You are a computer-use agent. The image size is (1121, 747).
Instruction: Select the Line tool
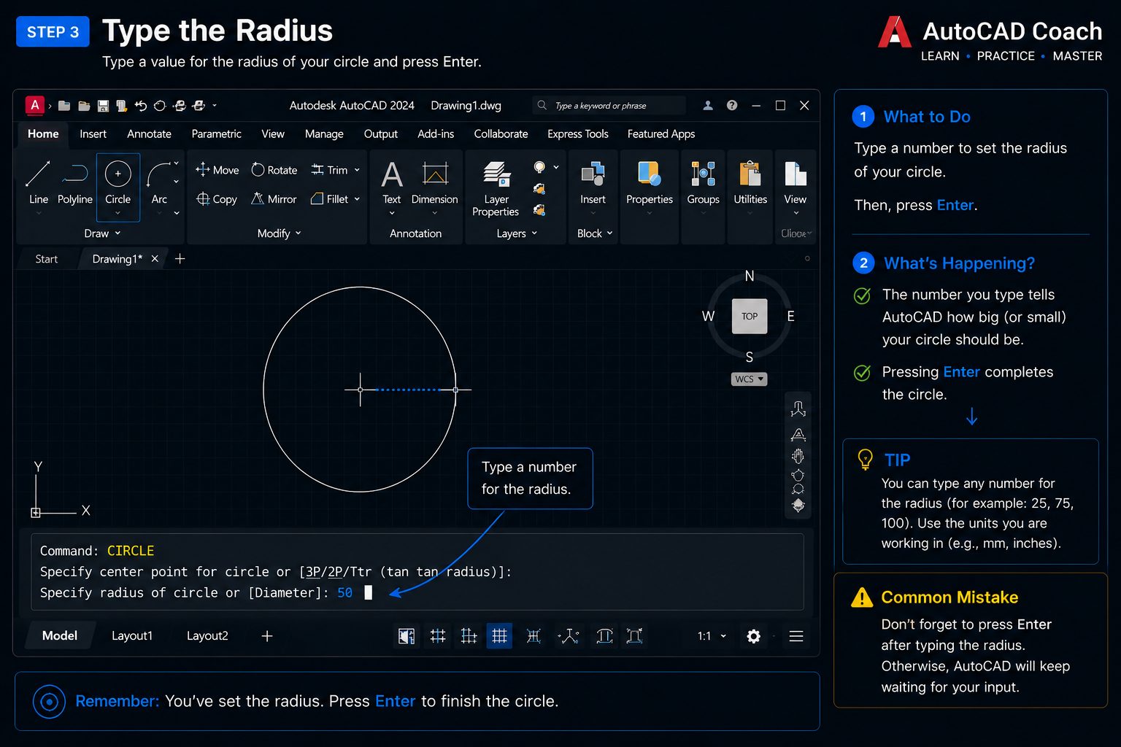38,182
